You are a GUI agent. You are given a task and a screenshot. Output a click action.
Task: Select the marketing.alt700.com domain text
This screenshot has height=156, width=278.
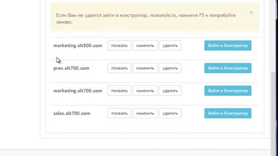[x=78, y=91]
